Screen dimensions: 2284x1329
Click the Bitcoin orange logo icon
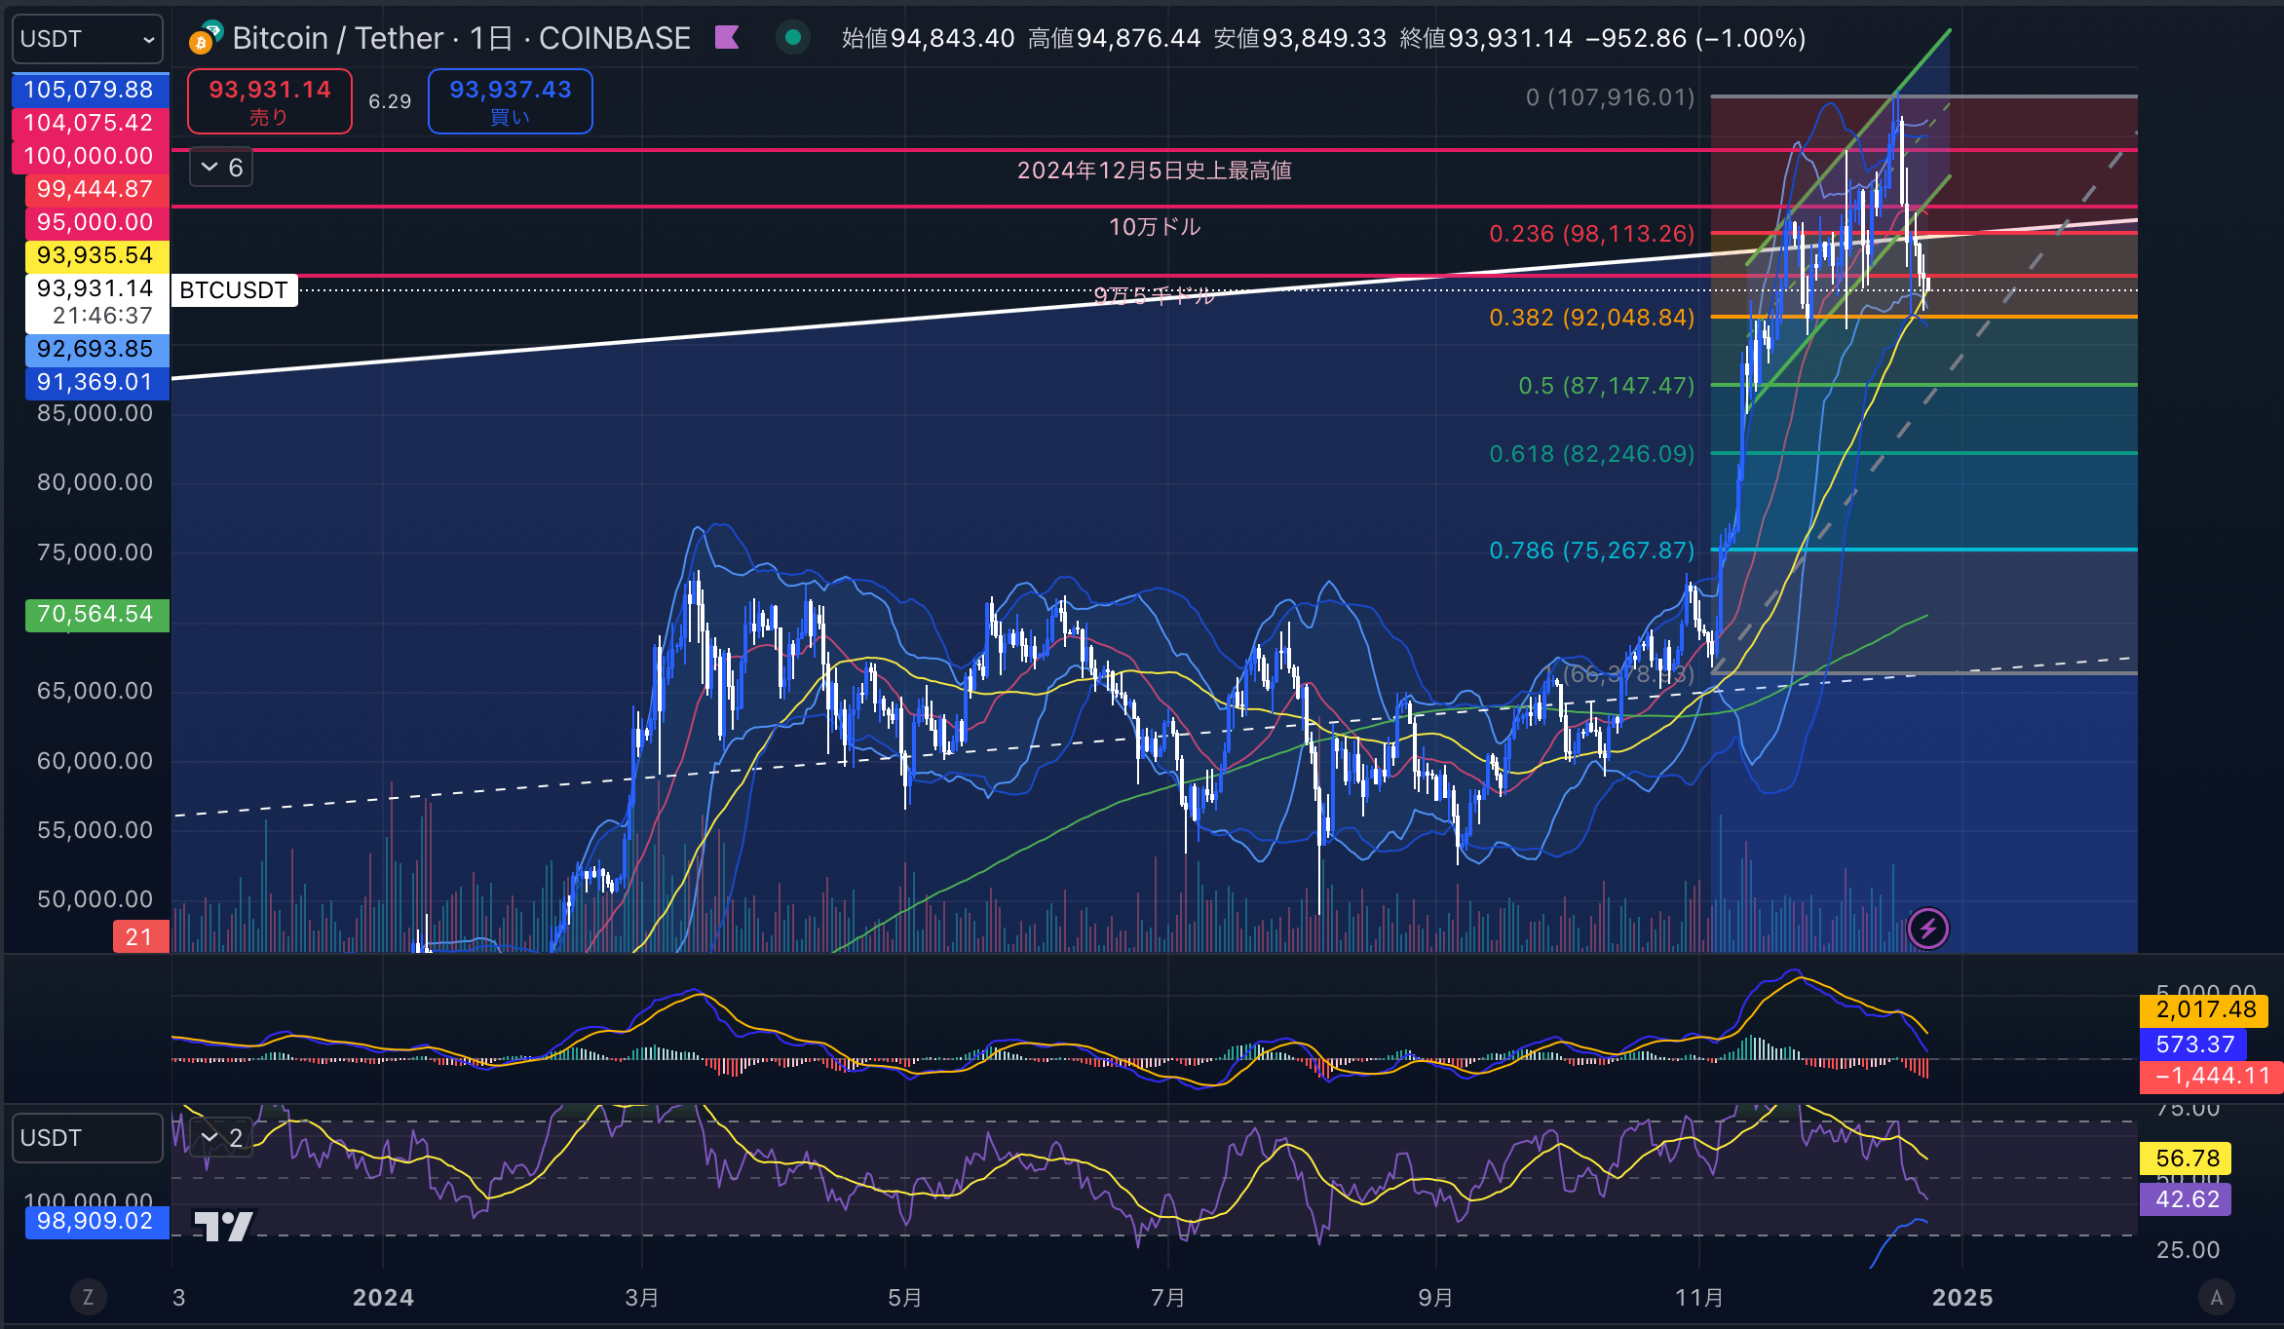click(201, 42)
